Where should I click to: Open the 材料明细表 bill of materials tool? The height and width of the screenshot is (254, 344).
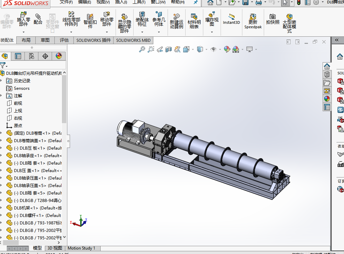(x=194, y=21)
